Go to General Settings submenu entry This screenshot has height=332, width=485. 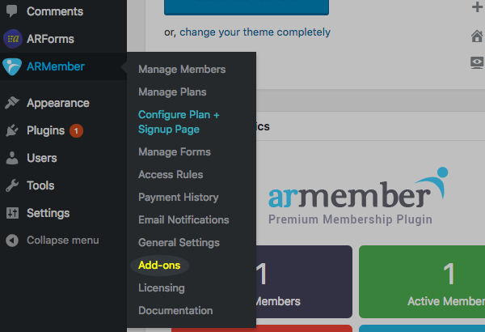coord(179,243)
